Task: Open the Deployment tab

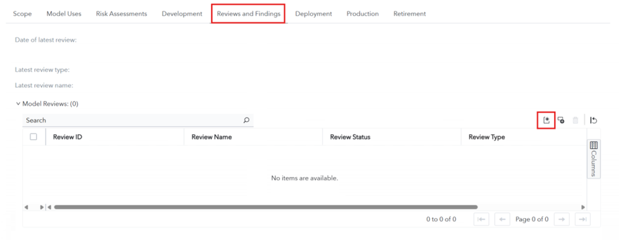Action: click(313, 14)
